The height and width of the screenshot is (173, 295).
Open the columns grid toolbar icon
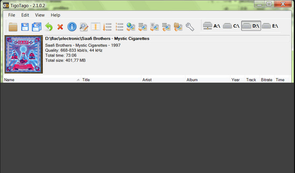pyautogui.click(x=95, y=27)
